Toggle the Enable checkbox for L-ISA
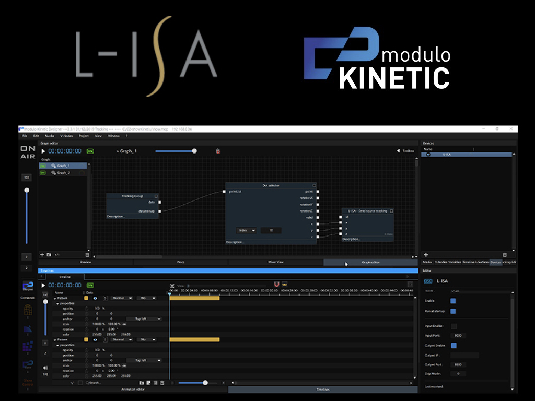Viewport: 535px width, 401px height. pyautogui.click(x=453, y=301)
